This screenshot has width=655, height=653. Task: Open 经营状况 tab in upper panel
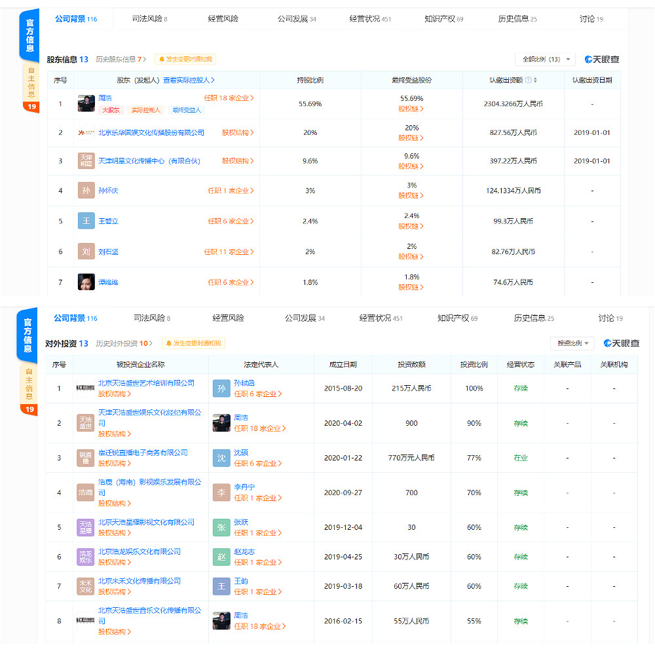point(370,19)
